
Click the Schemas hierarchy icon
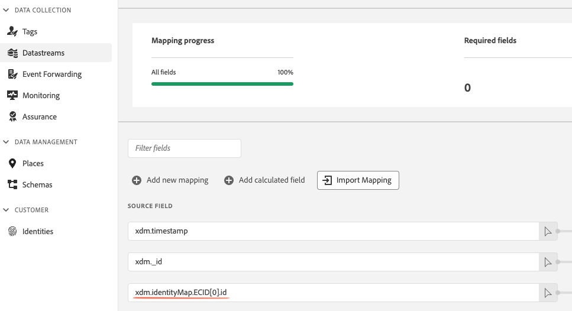(12, 184)
